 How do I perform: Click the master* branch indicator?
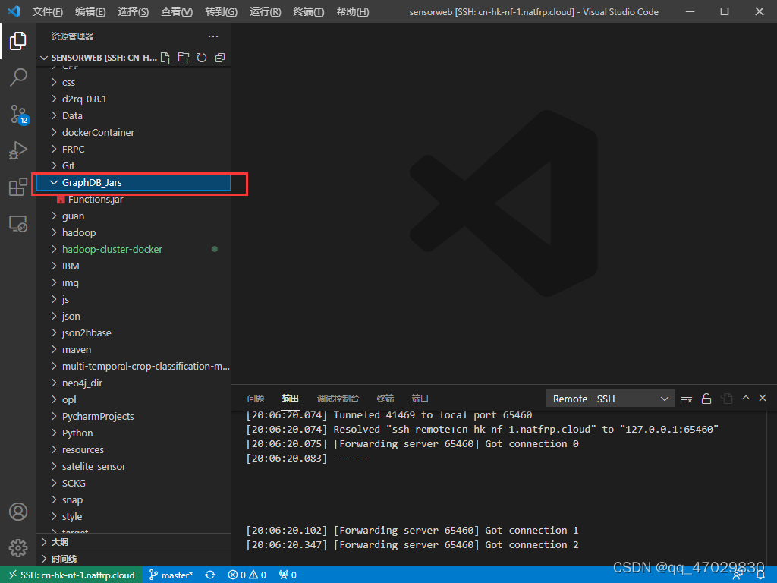(171, 575)
